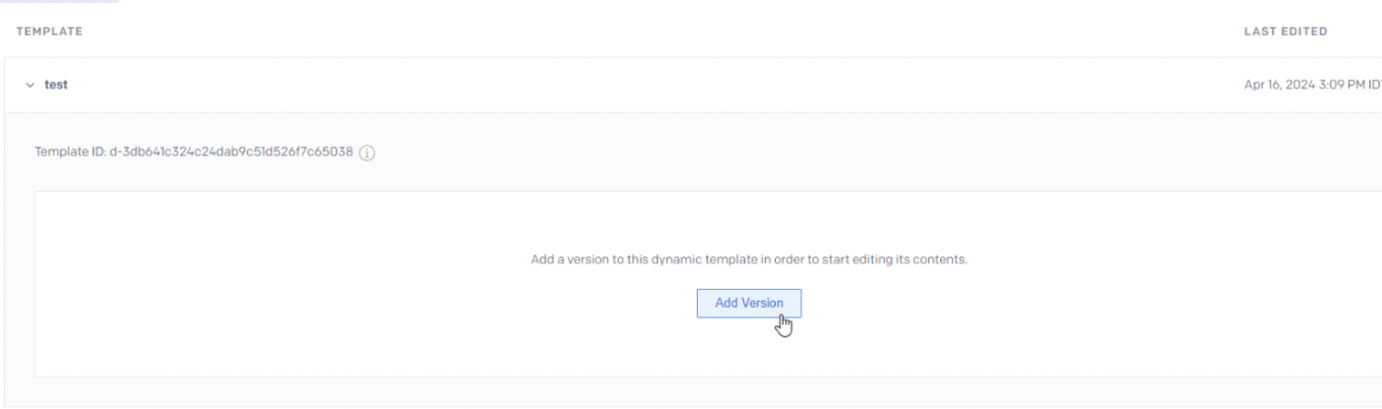Click the gray area right of info icon
The image size is (1382, 409).
tap(787, 153)
